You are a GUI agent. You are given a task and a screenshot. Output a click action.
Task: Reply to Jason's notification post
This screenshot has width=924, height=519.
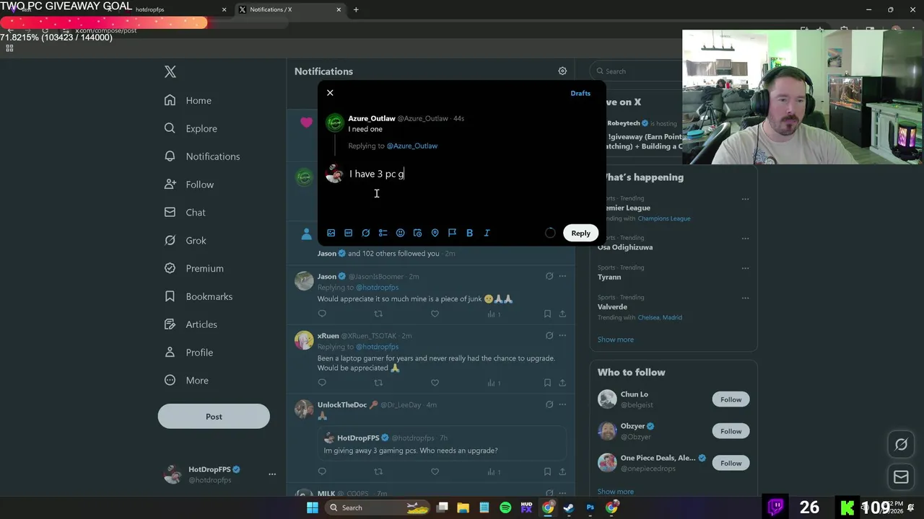[x=322, y=314]
